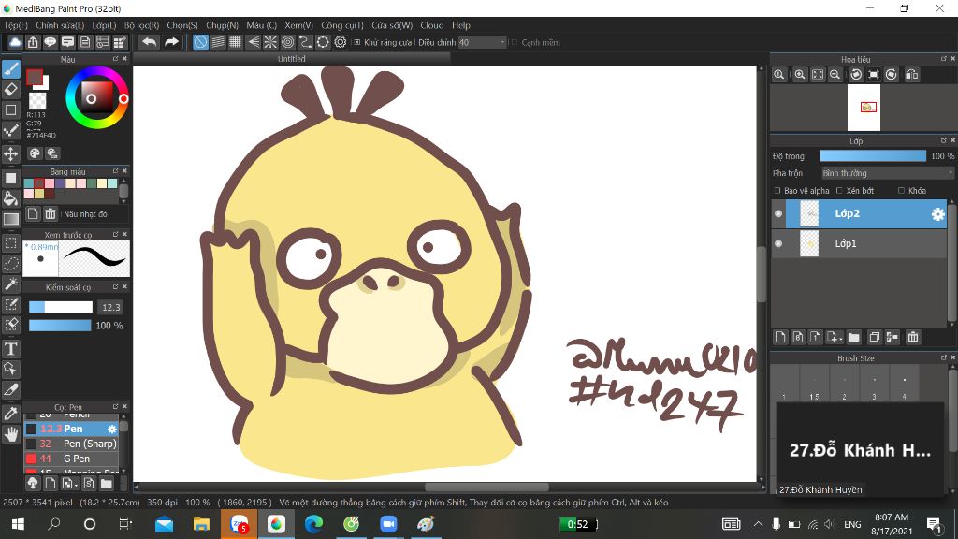
Task: Adjust the brush size 12.3 slider
Action: tap(61, 307)
